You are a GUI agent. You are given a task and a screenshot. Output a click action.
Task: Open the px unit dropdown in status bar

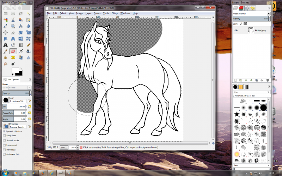coord(64,147)
